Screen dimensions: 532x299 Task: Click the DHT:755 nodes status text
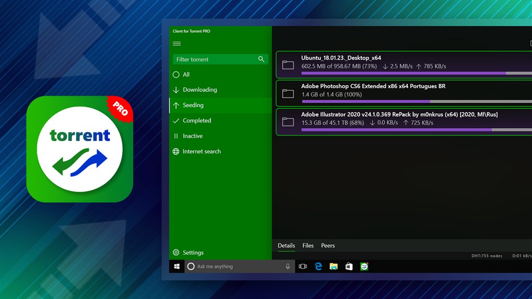[x=487, y=256]
